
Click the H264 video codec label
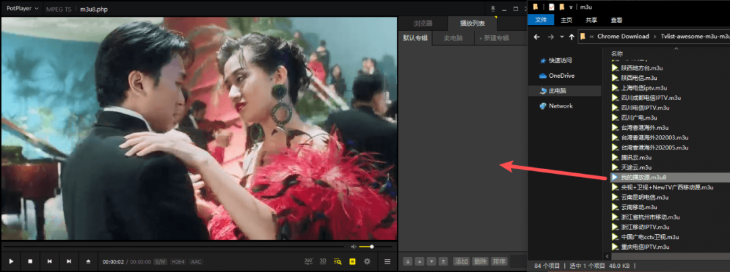pos(178,262)
